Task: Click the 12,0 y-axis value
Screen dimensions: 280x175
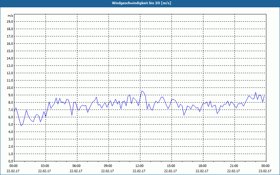Action: (10, 73)
